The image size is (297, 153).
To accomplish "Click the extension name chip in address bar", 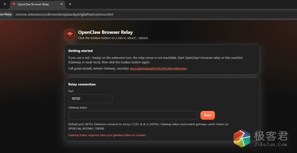I will [x=6, y=14].
